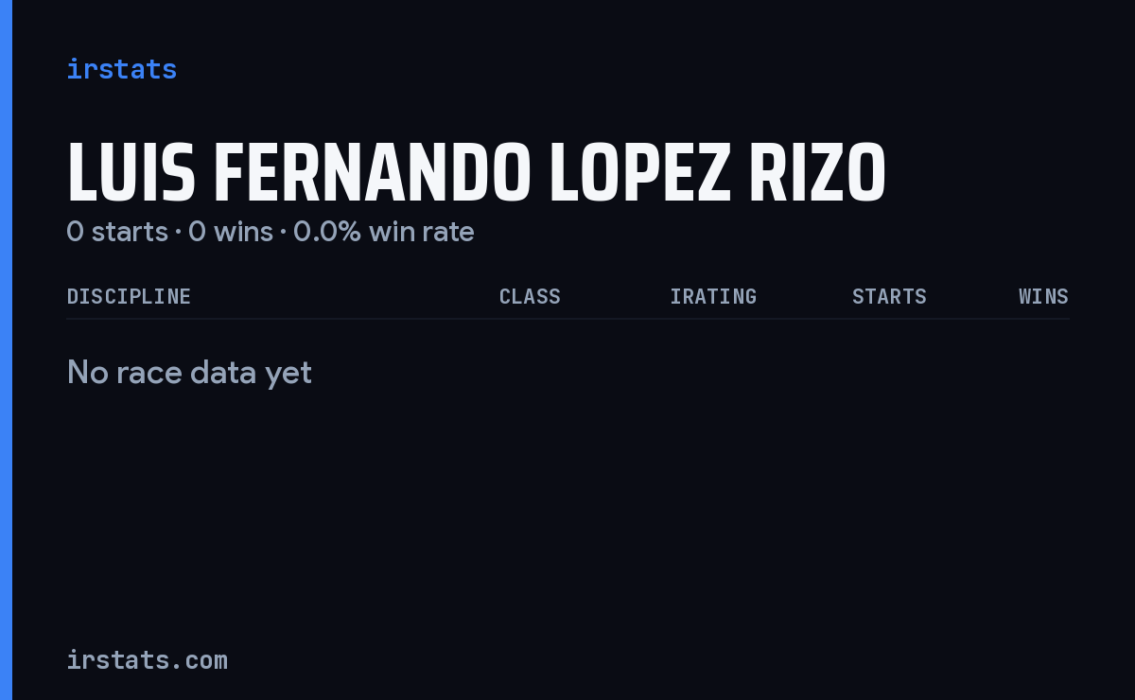Click the blue vertical accent bar

pyautogui.click(x=6, y=350)
